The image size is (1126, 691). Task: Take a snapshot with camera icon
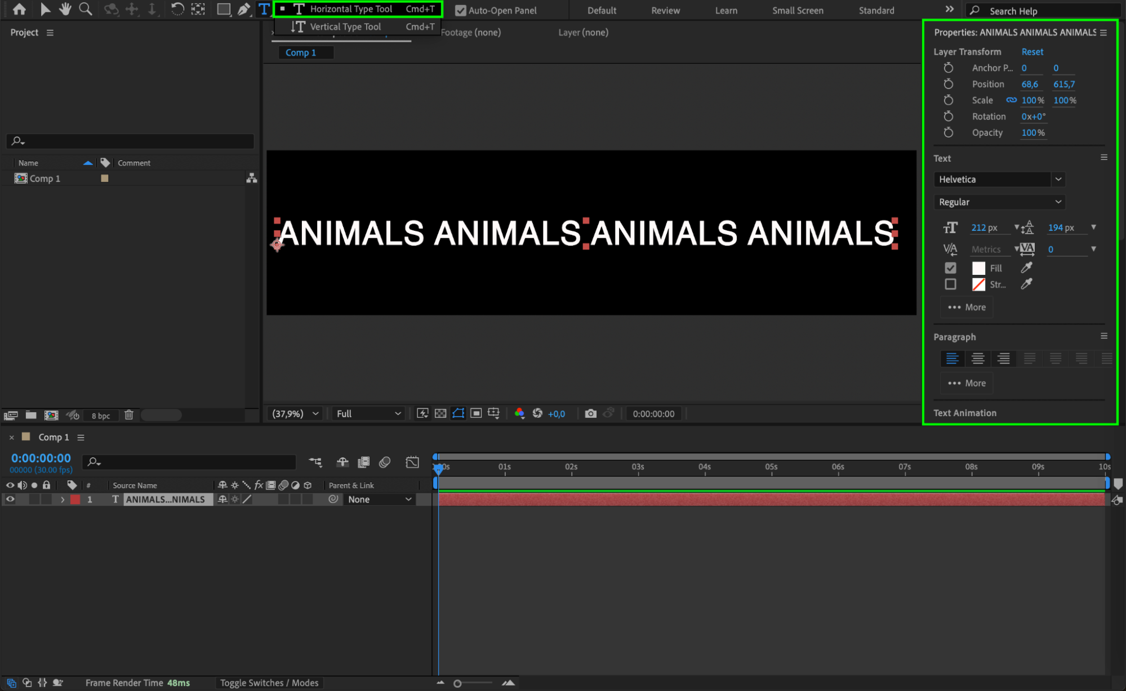pyautogui.click(x=590, y=413)
